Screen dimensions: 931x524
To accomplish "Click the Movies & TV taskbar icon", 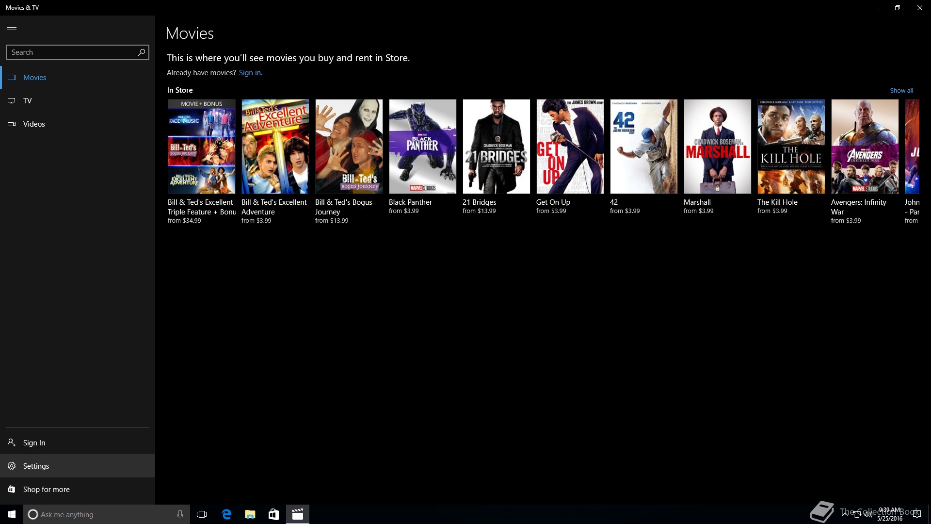I will point(298,514).
